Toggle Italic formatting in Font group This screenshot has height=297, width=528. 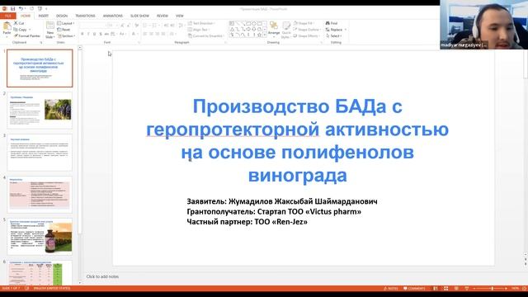pos(88,34)
